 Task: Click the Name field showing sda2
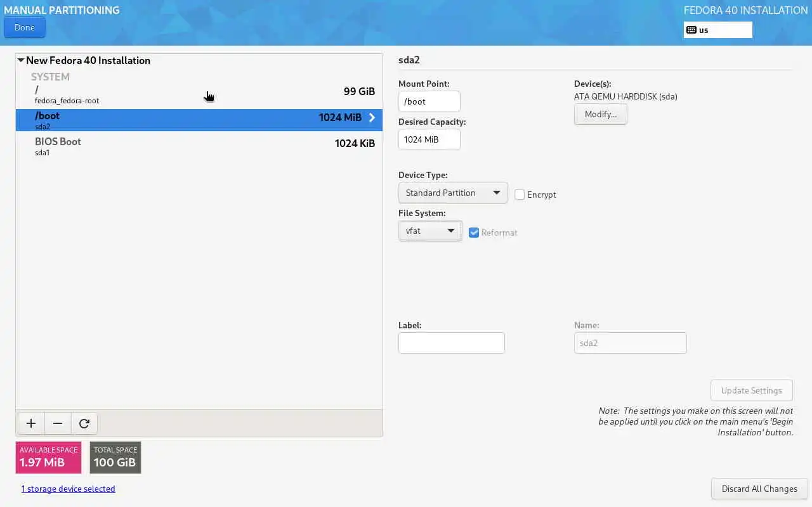pos(631,343)
